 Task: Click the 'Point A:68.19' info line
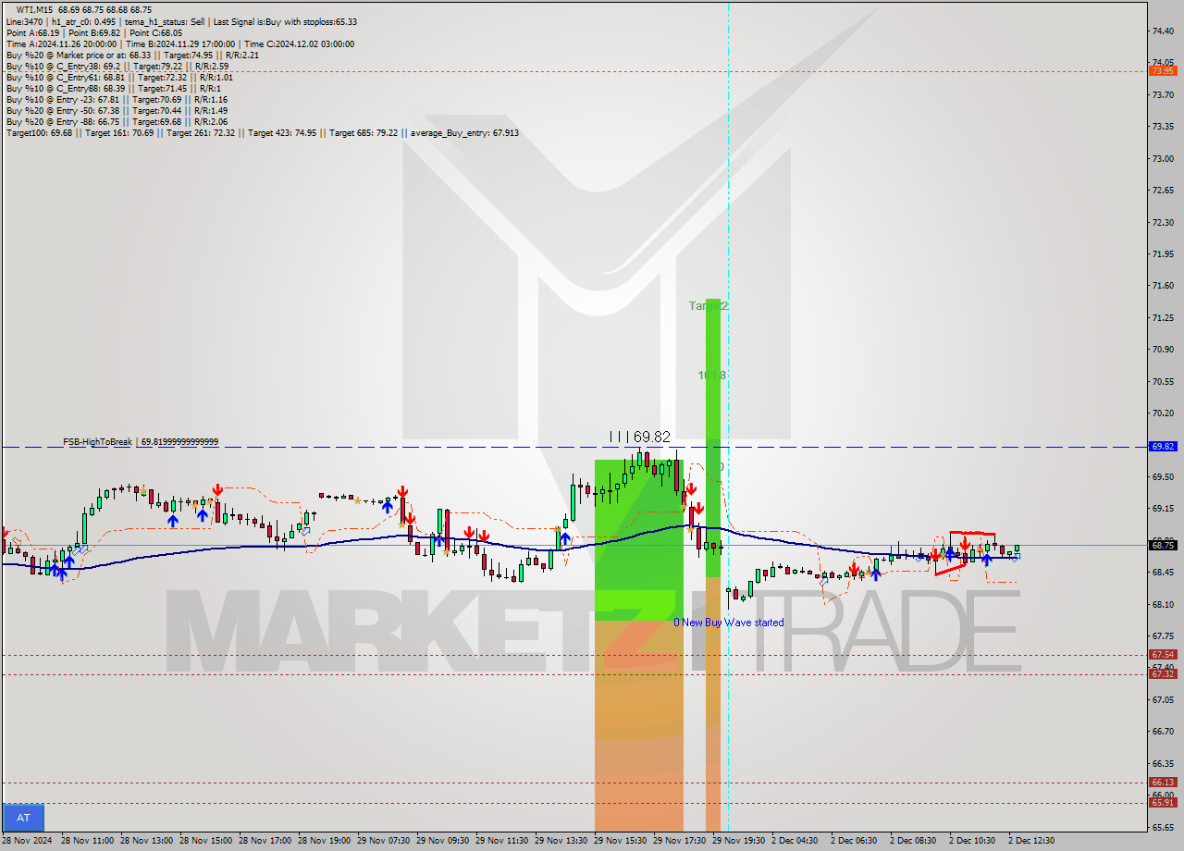pyautogui.click(x=94, y=32)
